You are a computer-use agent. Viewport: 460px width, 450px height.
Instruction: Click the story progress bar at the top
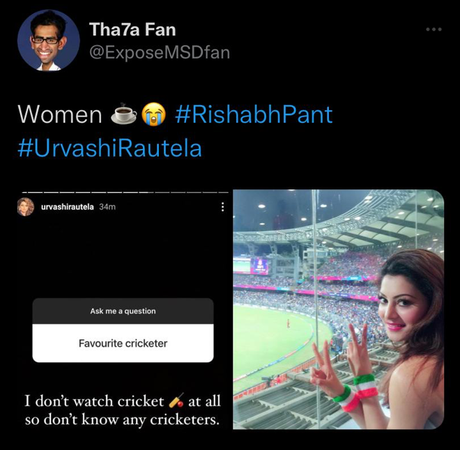pos(125,192)
